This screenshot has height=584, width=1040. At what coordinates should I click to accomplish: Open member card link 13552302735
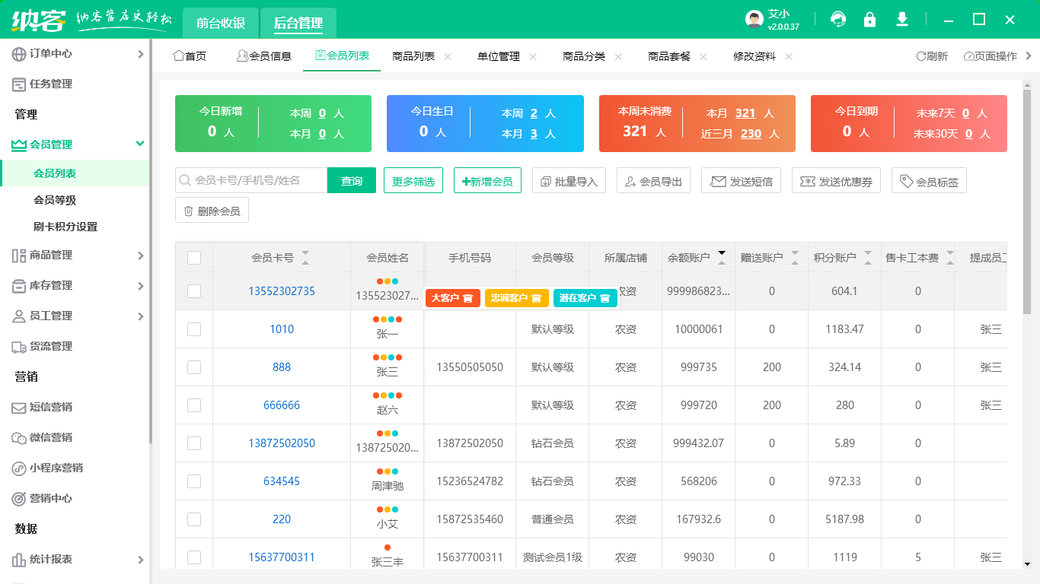[282, 291]
